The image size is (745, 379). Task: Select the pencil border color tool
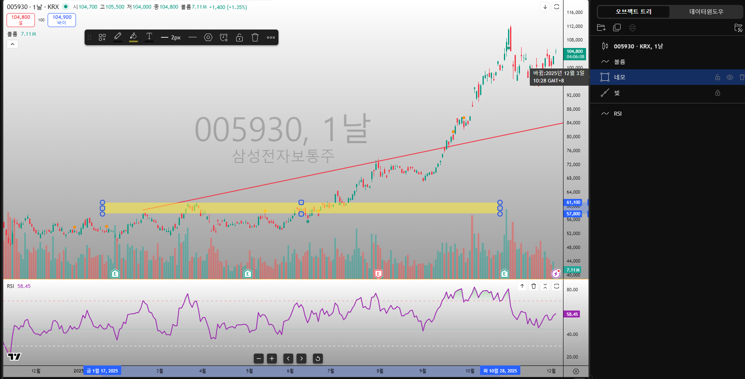coord(118,37)
